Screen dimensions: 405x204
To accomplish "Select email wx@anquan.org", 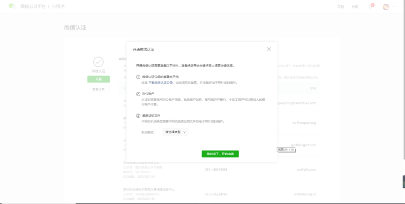I will pyautogui.click(x=304, y=123).
